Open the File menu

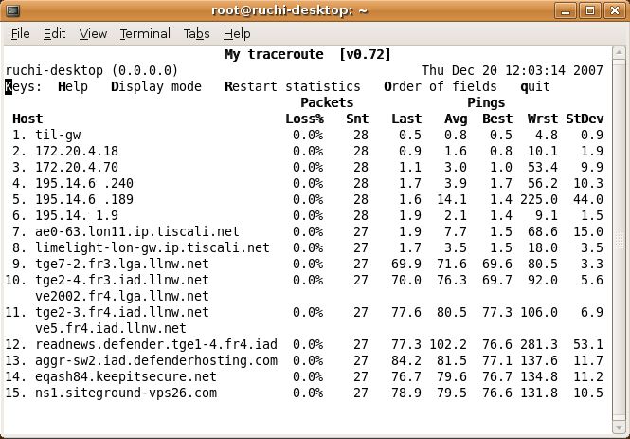tap(21, 34)
